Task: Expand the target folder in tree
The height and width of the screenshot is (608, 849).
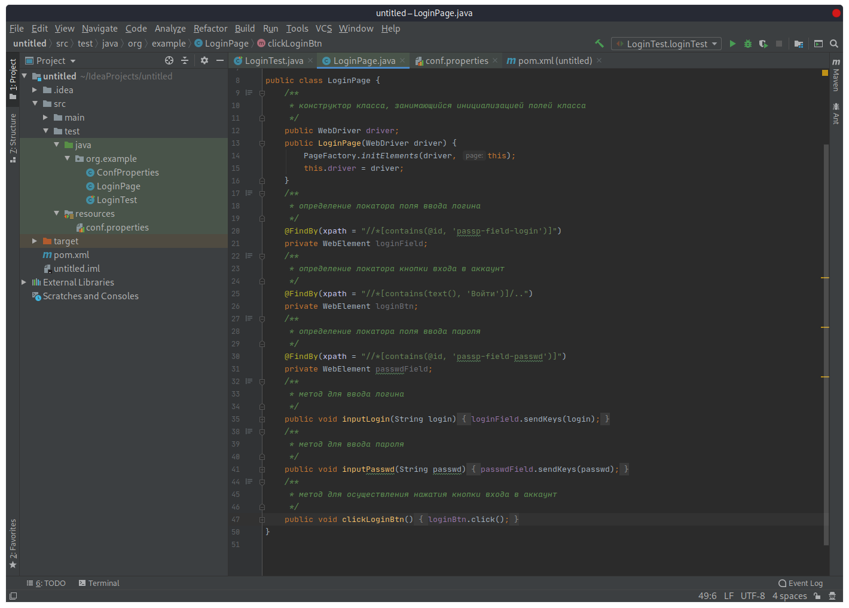Action: [x=35, y=241]
